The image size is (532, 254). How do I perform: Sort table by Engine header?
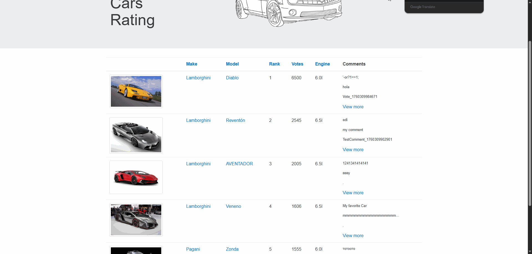pos(322,64)
